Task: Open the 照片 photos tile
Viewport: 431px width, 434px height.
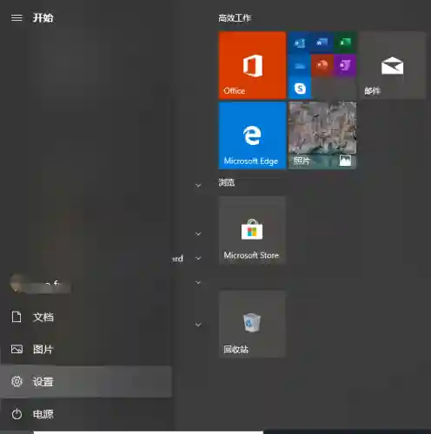Action: click(x=322, y=135)
